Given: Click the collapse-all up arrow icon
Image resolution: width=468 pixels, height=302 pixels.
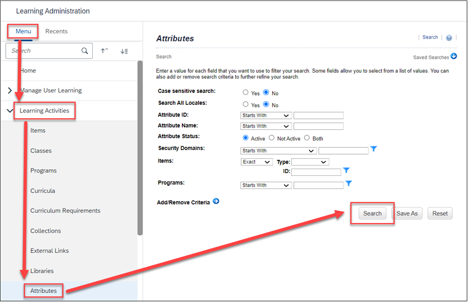Looking at the screenshot, I should (x=104, y=50).
